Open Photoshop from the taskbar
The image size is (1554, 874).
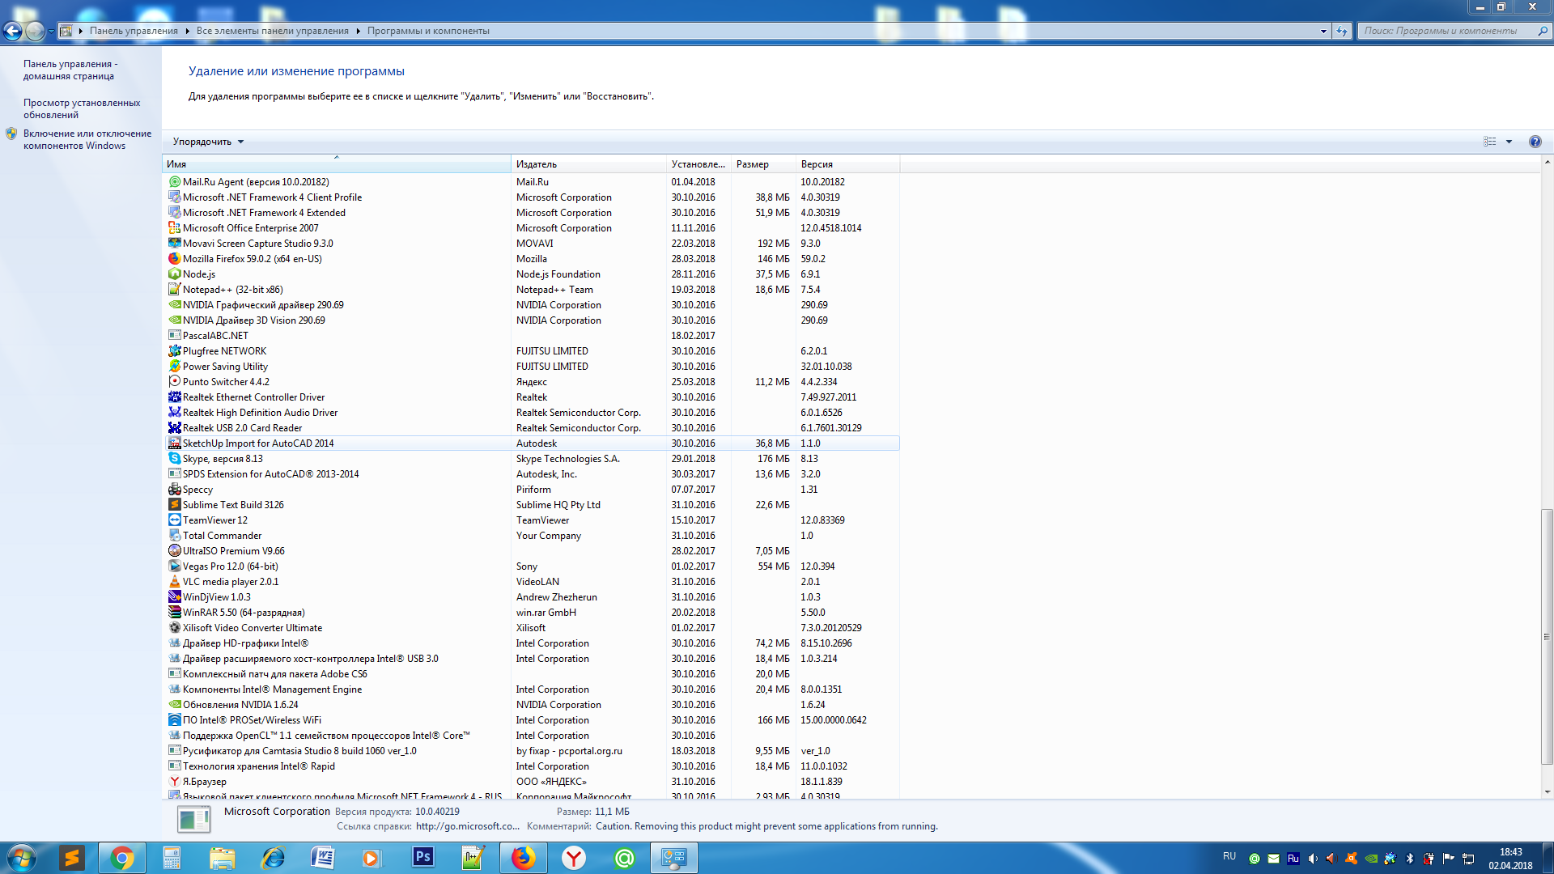(422, 857)
